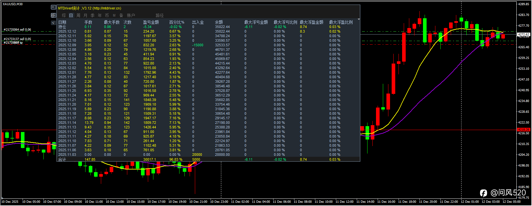Click the 移 move-panel button

click(x=54, y=15)
